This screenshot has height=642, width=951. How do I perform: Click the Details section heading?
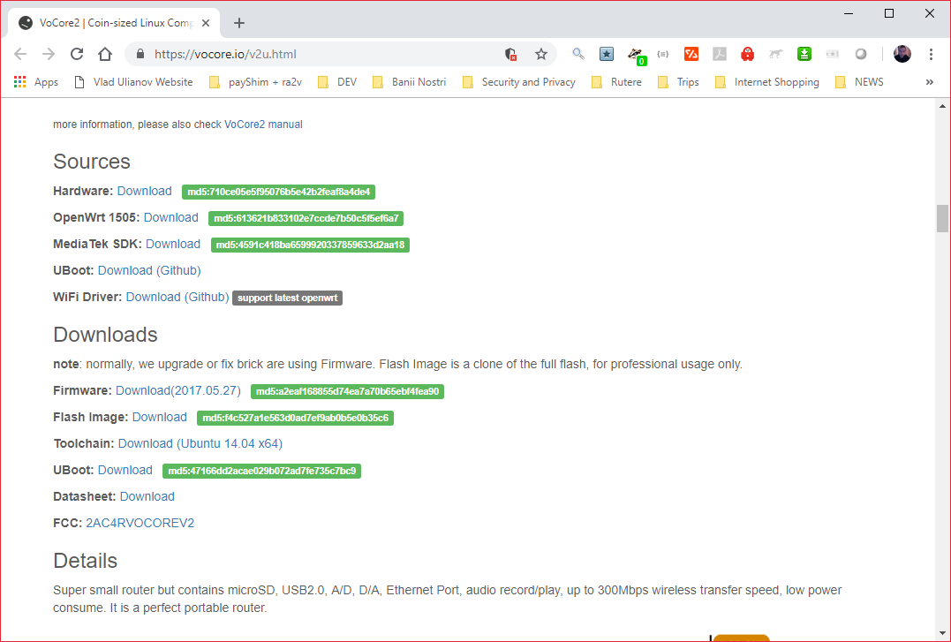[85, 561]
